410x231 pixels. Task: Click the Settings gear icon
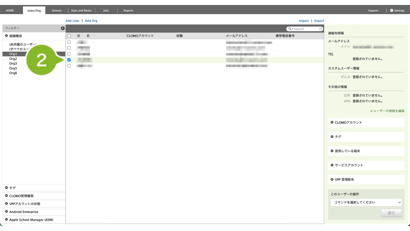(x=392, y=10)
